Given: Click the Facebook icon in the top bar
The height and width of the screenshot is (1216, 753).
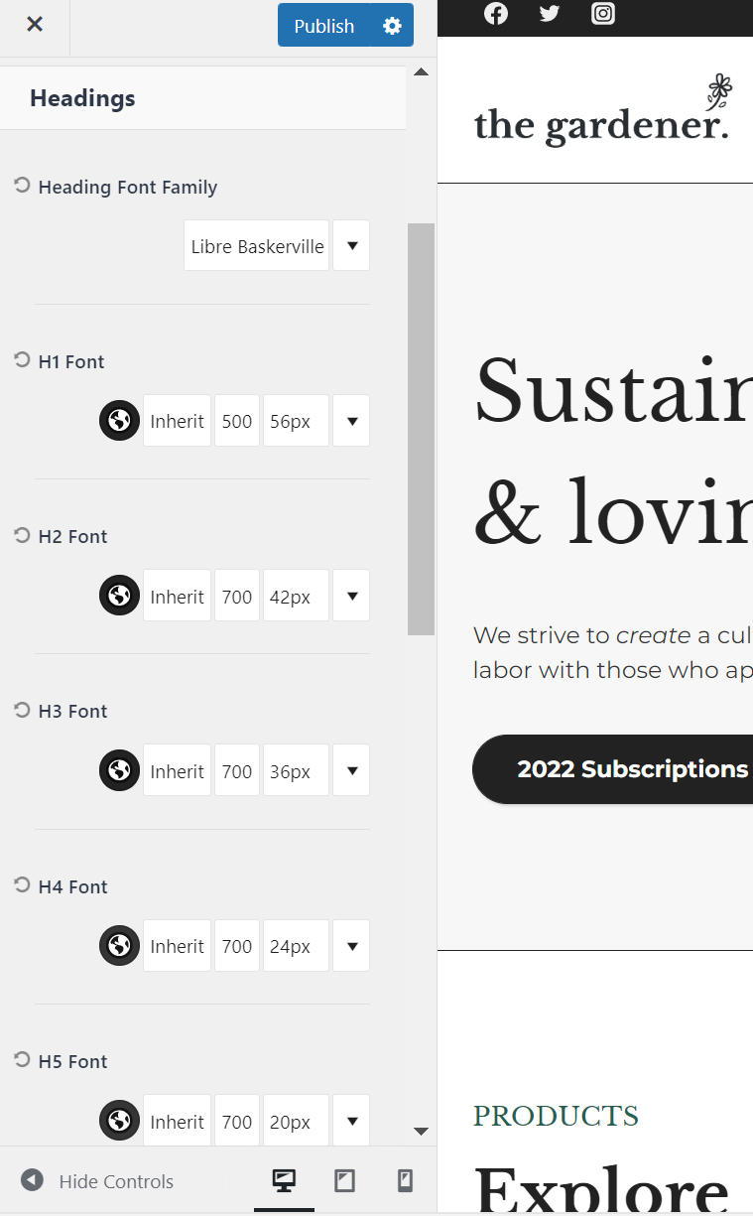Looking at the screenshot, I should point(495,13).
